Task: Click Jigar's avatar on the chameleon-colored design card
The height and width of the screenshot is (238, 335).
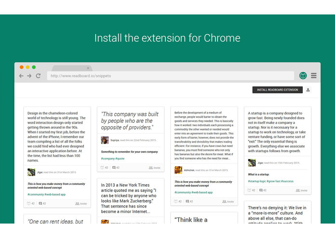Action: (31, 172)
